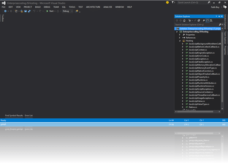Select JavaScriptValue.cs file
228x163 pixels.
click(x=197, y=101)
